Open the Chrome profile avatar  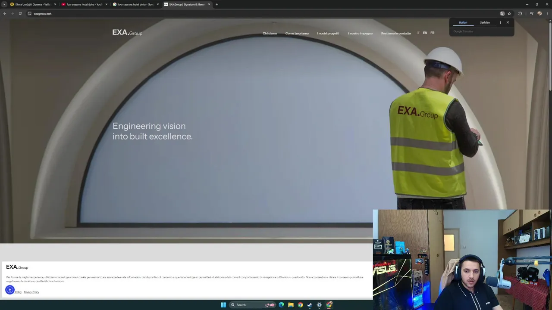coord(539,13)
